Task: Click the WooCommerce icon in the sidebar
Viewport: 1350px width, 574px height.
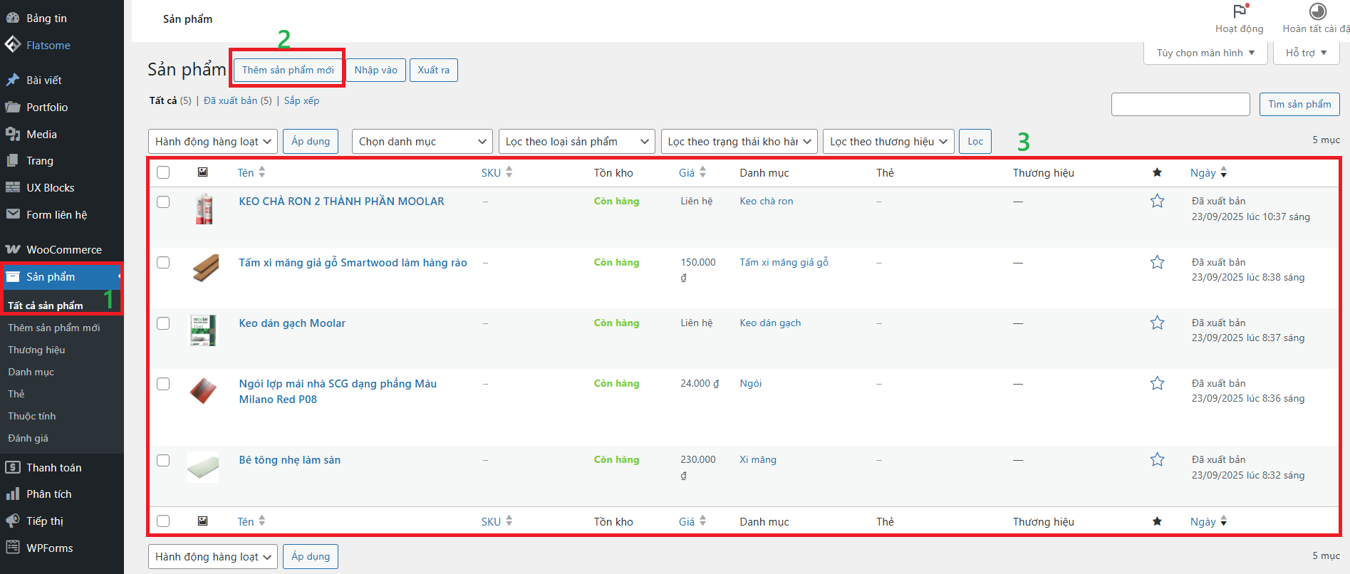Action: tap(13, 249)
